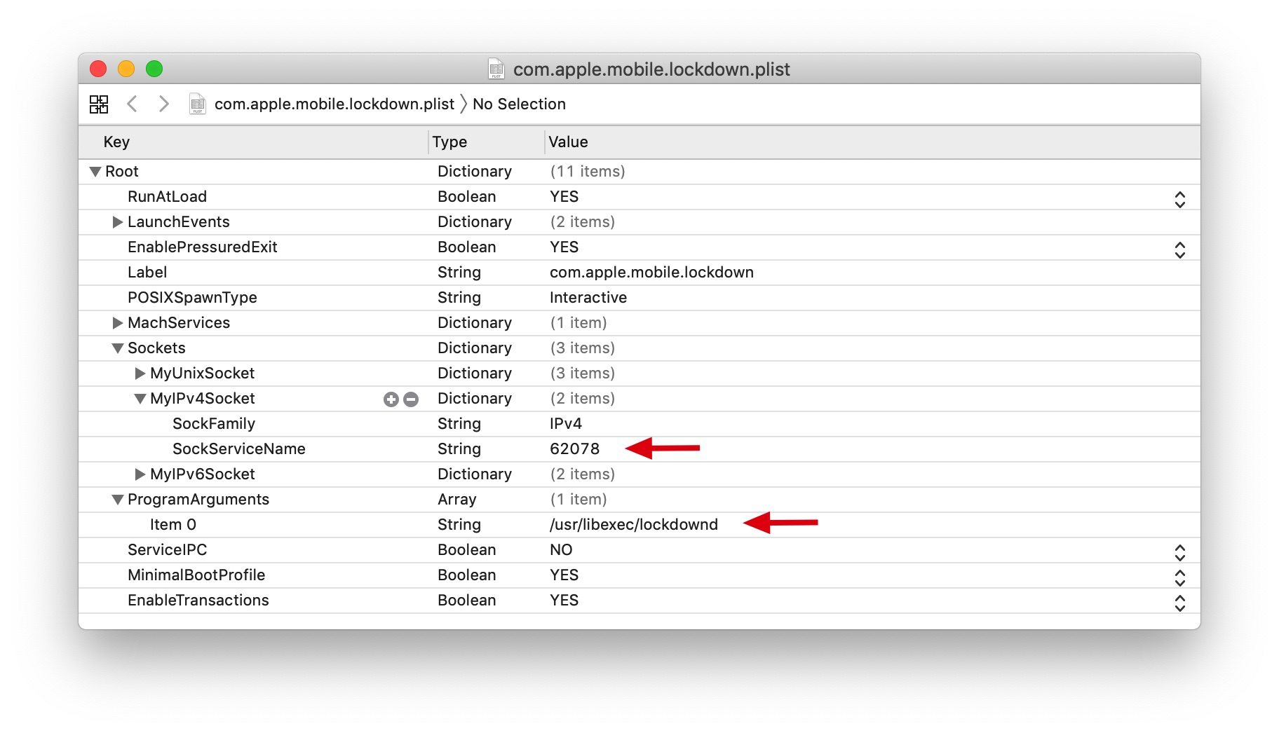Click the MyUnixSocket key name
Screen dimensions: 1279x733
pyautogui.click(x=203, y=374)
